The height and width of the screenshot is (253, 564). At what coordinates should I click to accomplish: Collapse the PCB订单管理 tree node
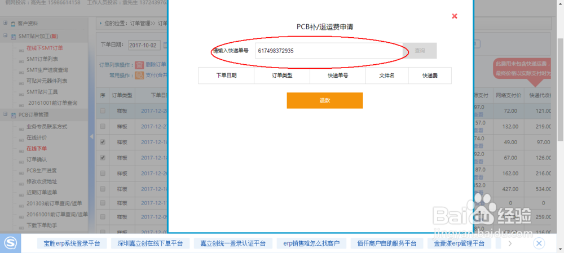pos(5,114)
